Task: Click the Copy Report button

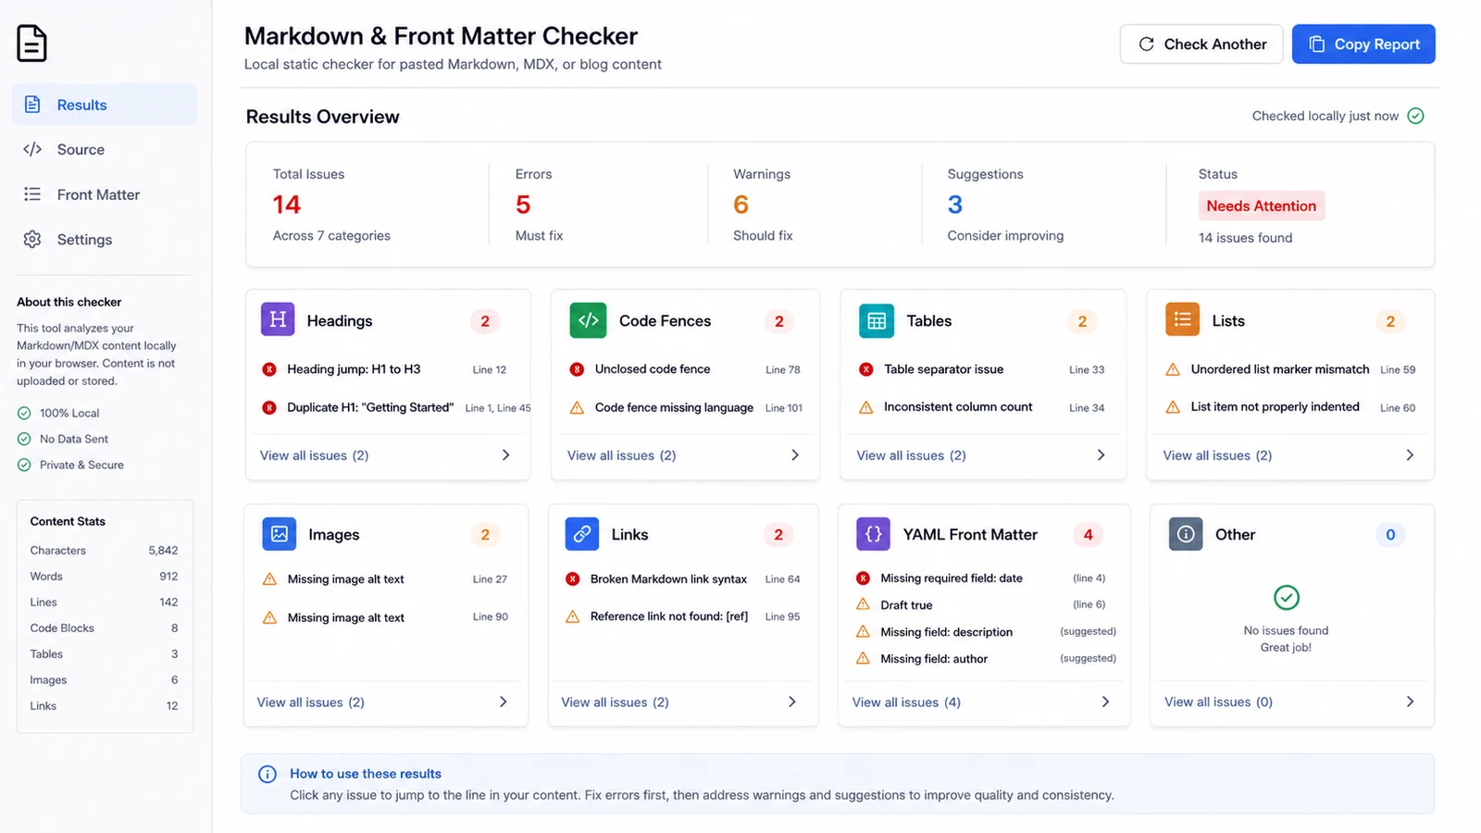Action: pyautogui.click(x=1363, y=44)
